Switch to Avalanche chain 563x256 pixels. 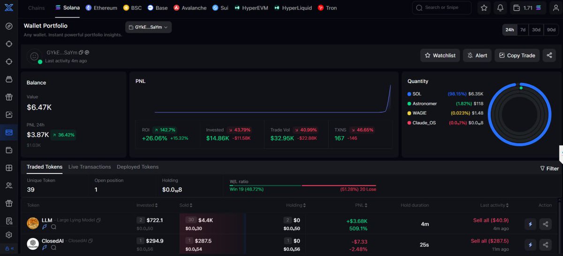[190, 8]
